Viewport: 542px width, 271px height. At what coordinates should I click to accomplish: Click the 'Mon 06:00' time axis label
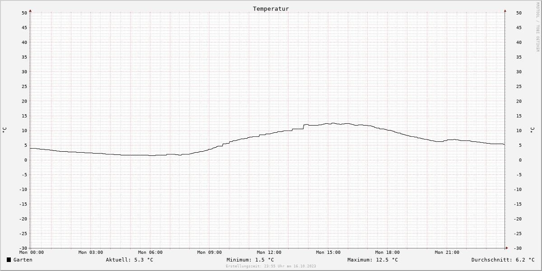150,252
